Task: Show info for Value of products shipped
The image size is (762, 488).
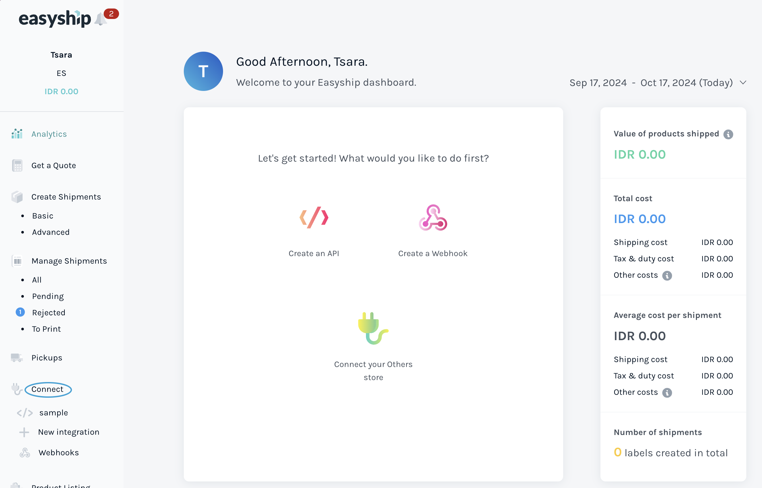Action: click(728, 134)
